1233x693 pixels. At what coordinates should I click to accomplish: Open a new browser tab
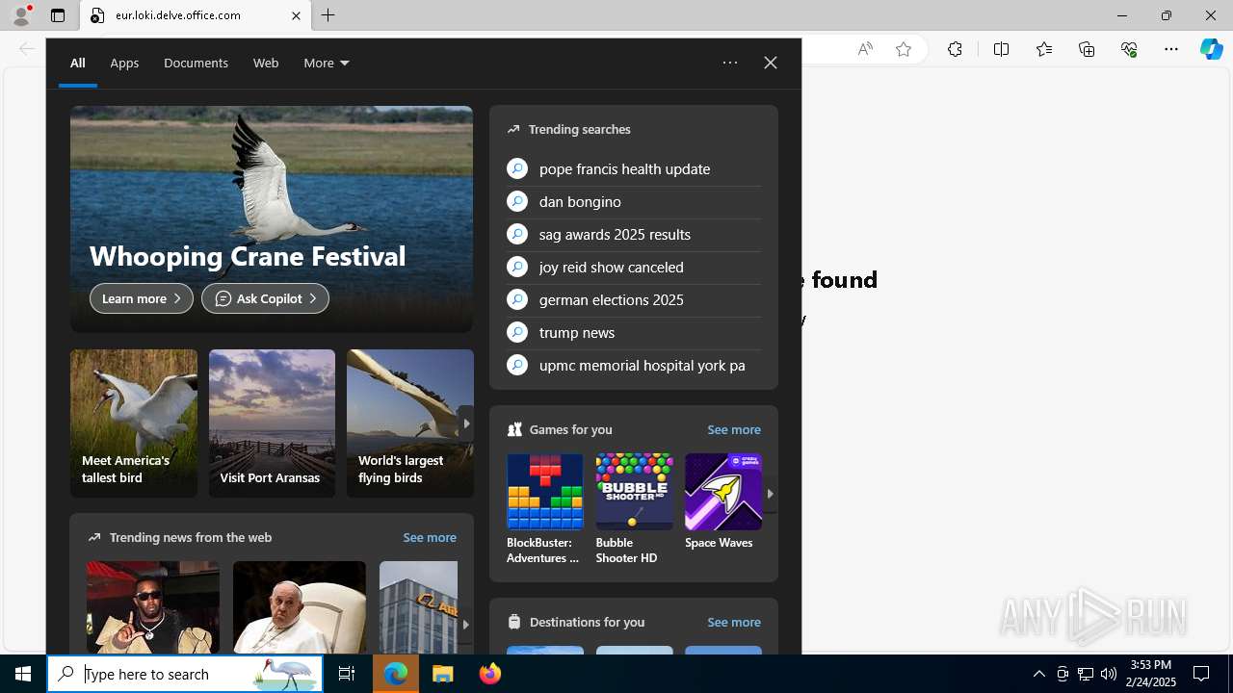coord(328,15)
